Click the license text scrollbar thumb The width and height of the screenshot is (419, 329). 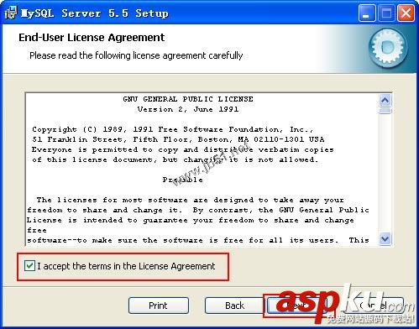click(385, 111)
